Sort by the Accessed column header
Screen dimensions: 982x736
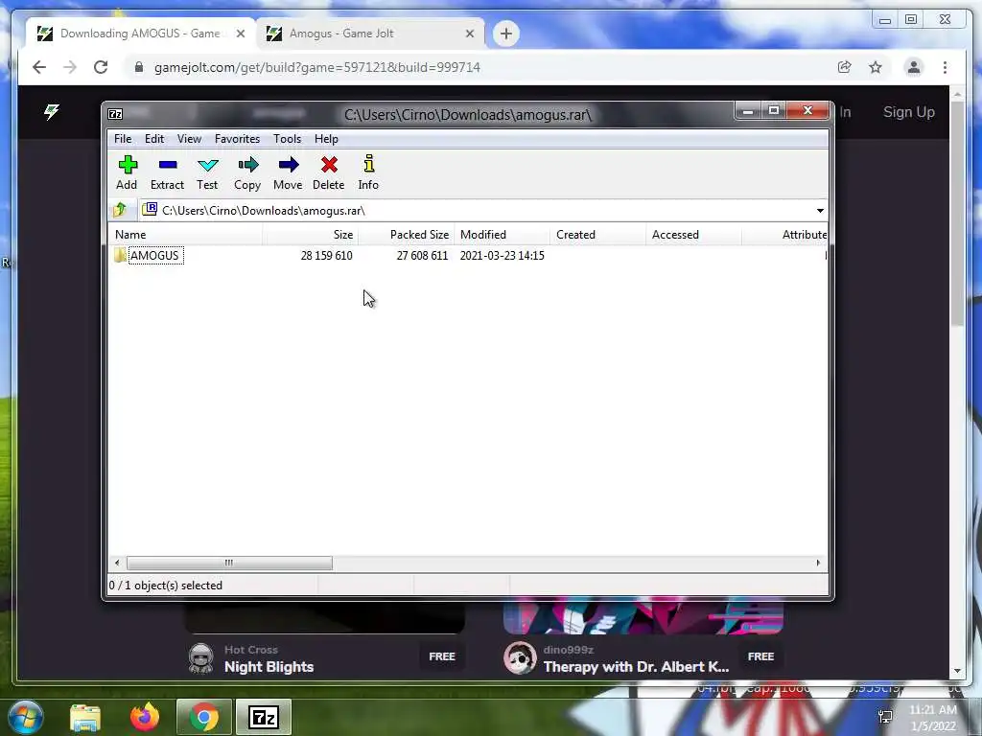[x=694, y=235]
